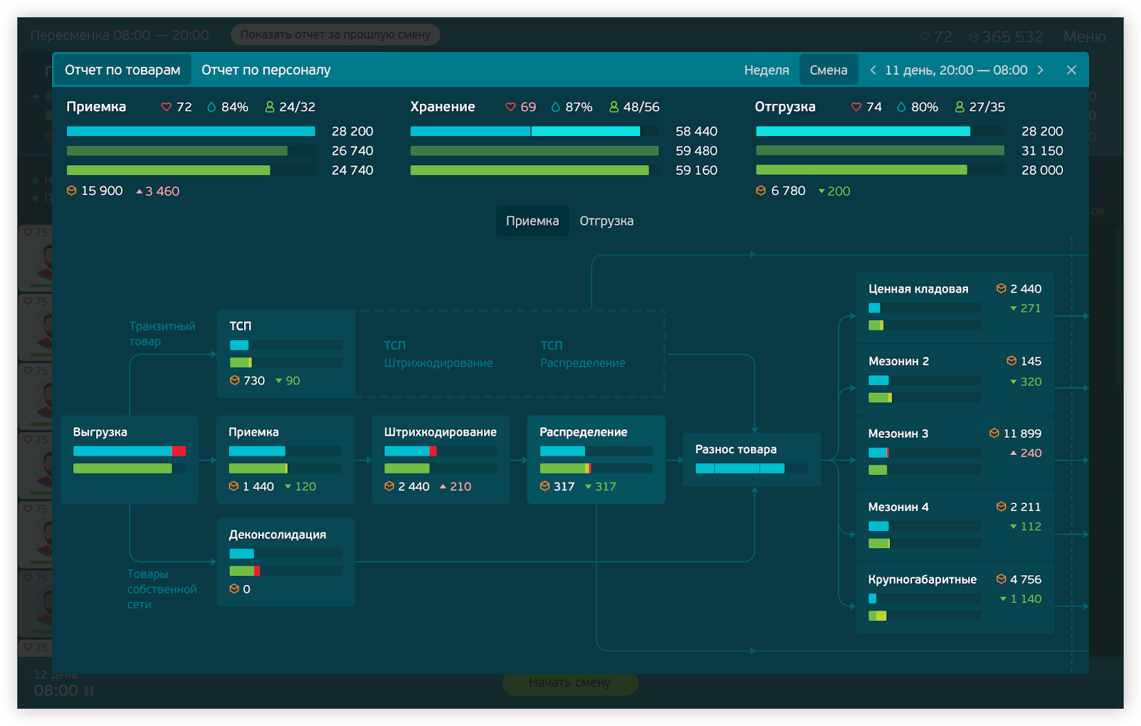Viewport: 1141px width, 726px height.
Task: Click staff icon beside 48/56
Action: click(613, 107)
